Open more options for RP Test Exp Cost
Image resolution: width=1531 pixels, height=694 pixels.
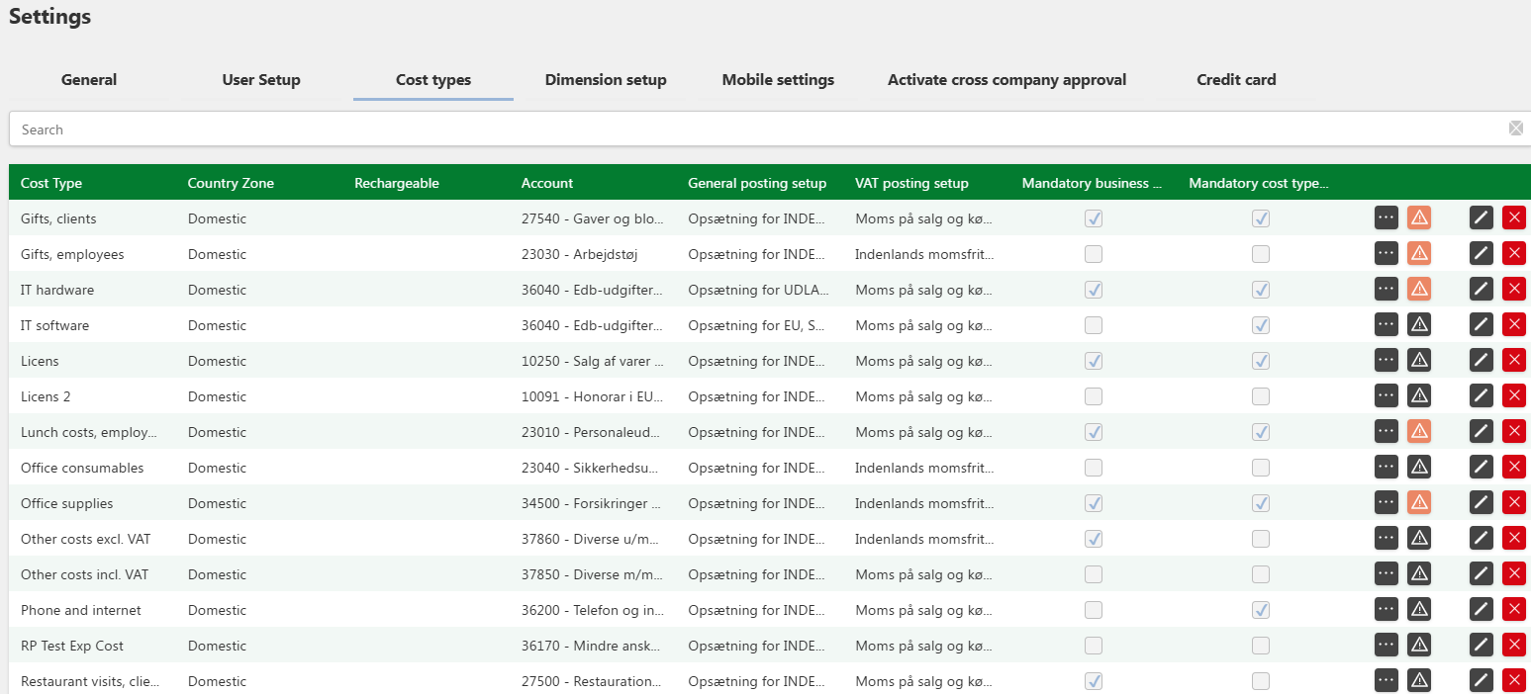[x=1387, y=645]
